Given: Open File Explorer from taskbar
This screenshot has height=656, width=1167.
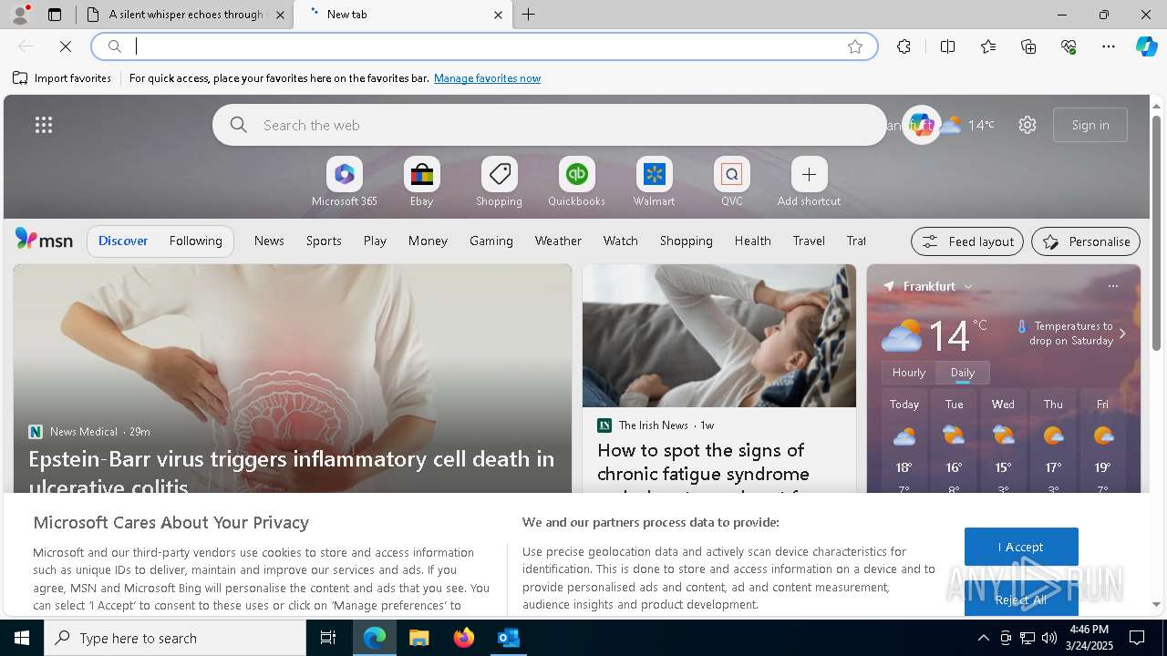Looking at the screenshot, I should (x=419, y=638).
